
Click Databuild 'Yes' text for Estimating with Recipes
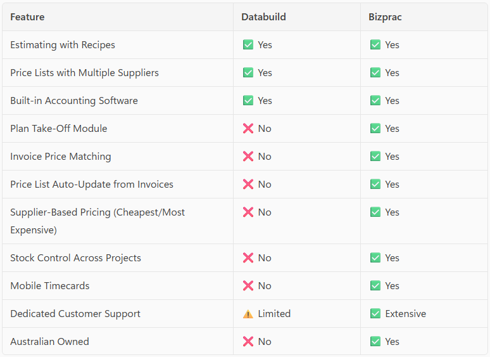coord(265,45)
